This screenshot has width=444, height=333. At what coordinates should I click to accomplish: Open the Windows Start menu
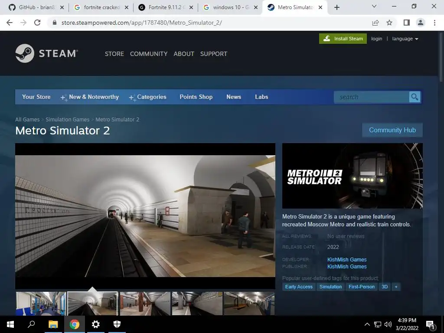click(10, 324)
